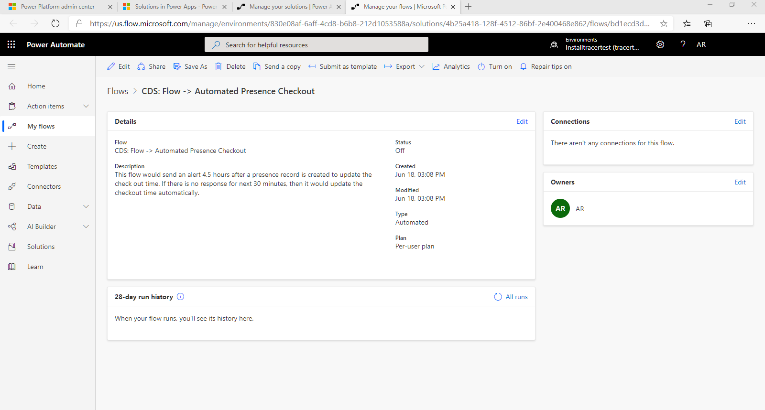Toggle the left navigation hamburger menu
This screenshot has height=410, width=765.
(x=11, y=66)
